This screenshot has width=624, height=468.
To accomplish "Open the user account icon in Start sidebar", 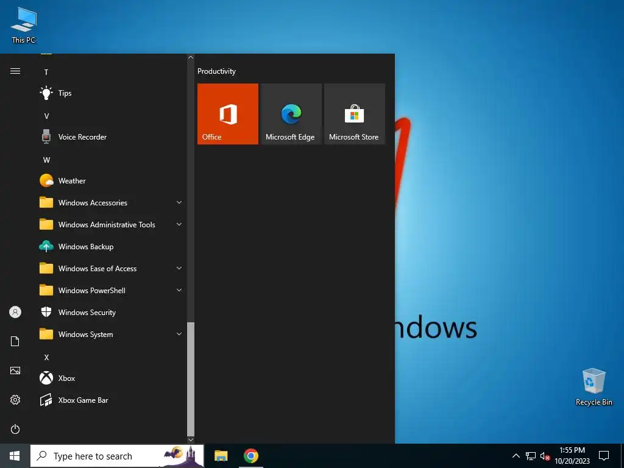I will click(15, 312).
